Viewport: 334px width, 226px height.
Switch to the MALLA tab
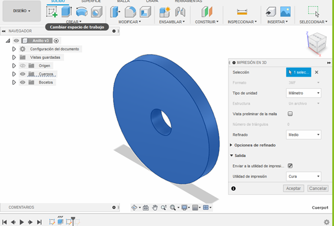[x=123, y=1]
